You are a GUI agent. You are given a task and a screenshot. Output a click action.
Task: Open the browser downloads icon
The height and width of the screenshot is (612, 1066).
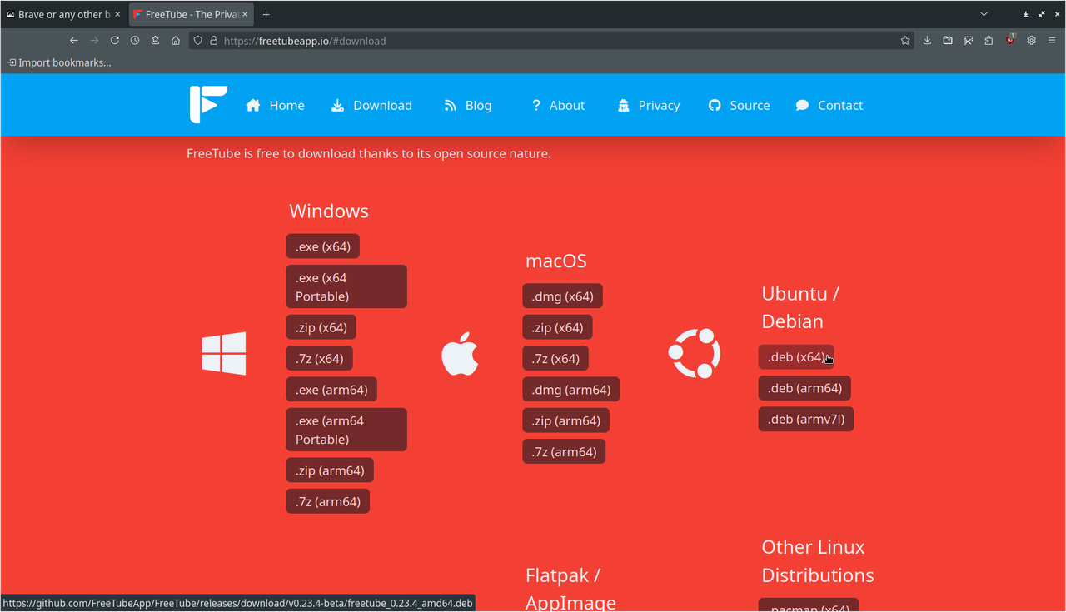[927, 40]
